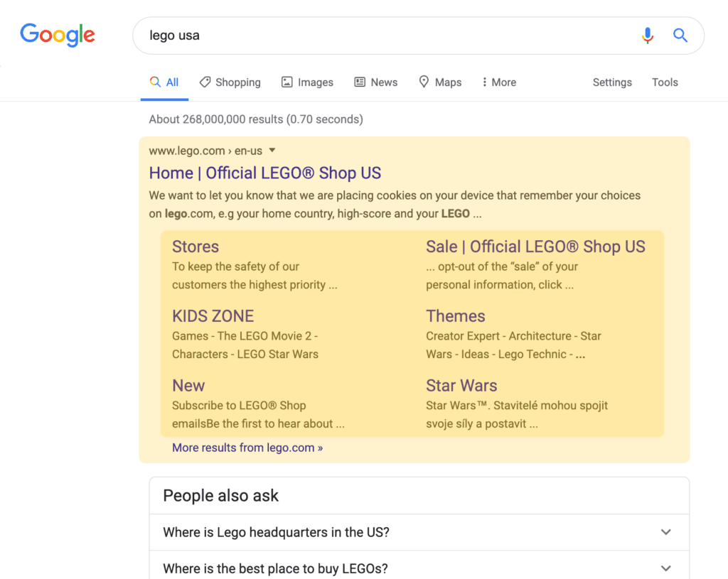Click the 'People also ask' heading
728x579 pixels.
(x=220, y=495)
